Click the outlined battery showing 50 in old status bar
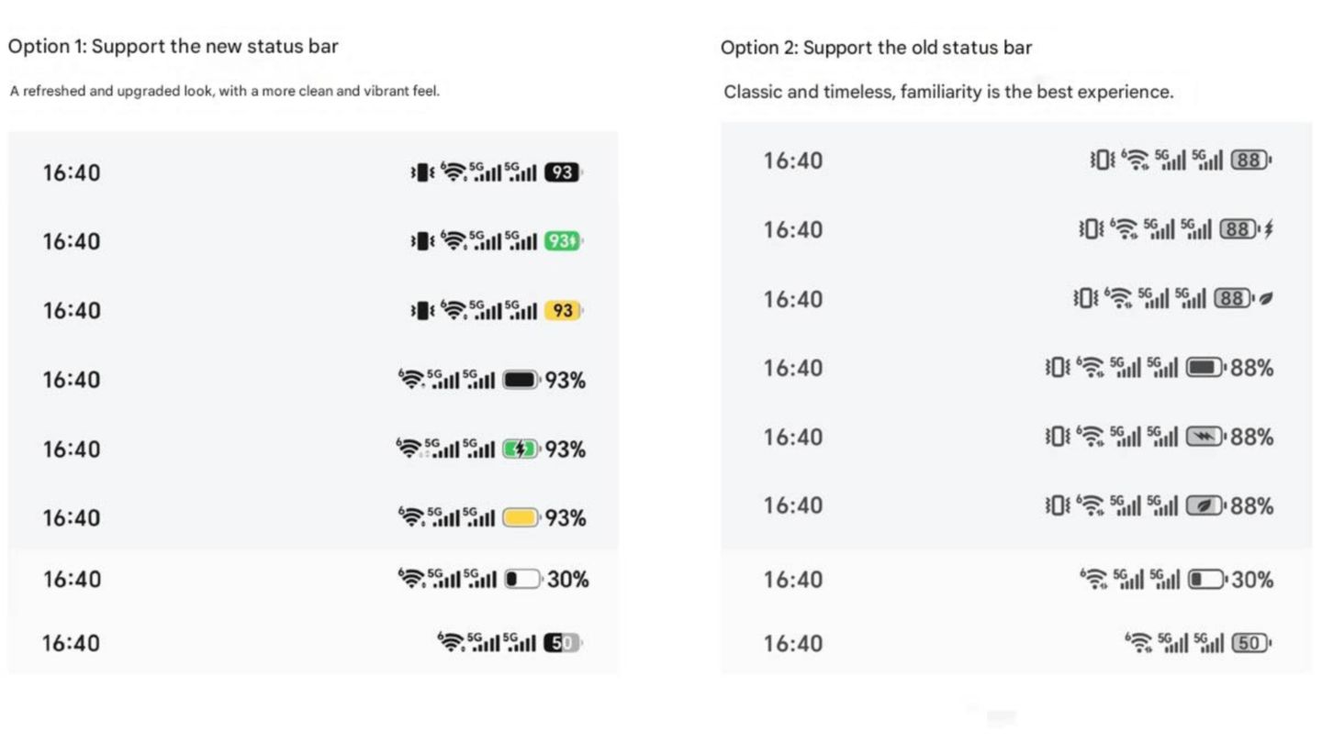Viewport: 1322px width, 743px height. tap(1249, 643)
